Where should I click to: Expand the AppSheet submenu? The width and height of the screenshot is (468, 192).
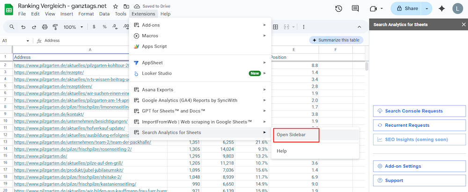coord(200,63)
